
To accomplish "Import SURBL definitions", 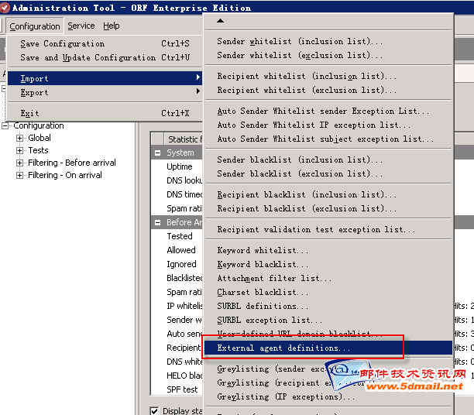I will click(328, 306).
